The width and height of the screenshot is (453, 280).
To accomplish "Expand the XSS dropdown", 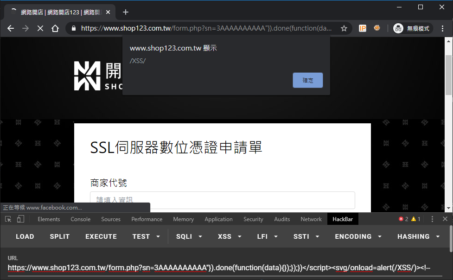I will click(230, 236).
